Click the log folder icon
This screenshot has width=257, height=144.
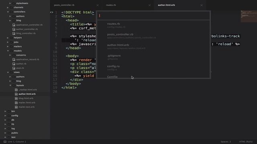9,129
